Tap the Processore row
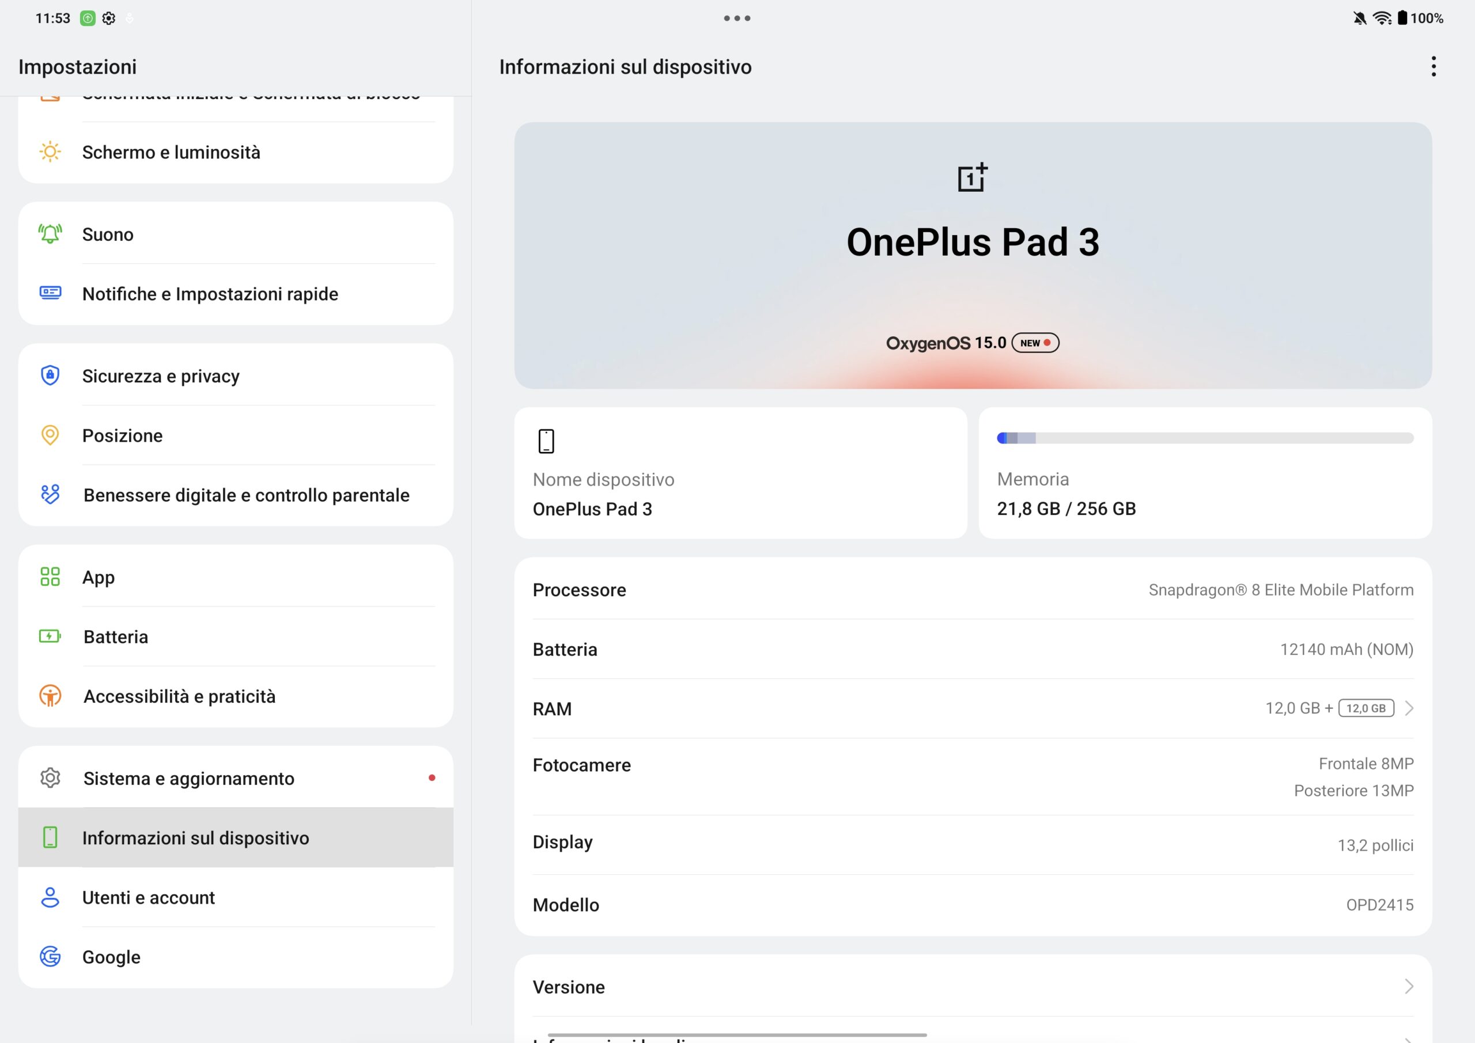This screenshot has height=1043, width=1475. tap(973, 590)
